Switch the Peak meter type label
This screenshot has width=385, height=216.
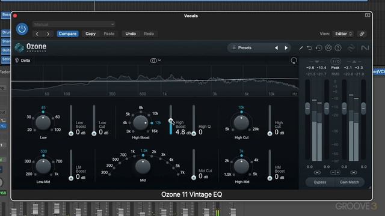[335, 68]
